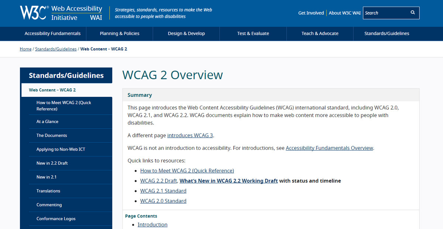Open the Standards/Guidelines top menu item
The height and width of the screenshot is (229, 443).
pyautogui.click(x=387, y=34)
